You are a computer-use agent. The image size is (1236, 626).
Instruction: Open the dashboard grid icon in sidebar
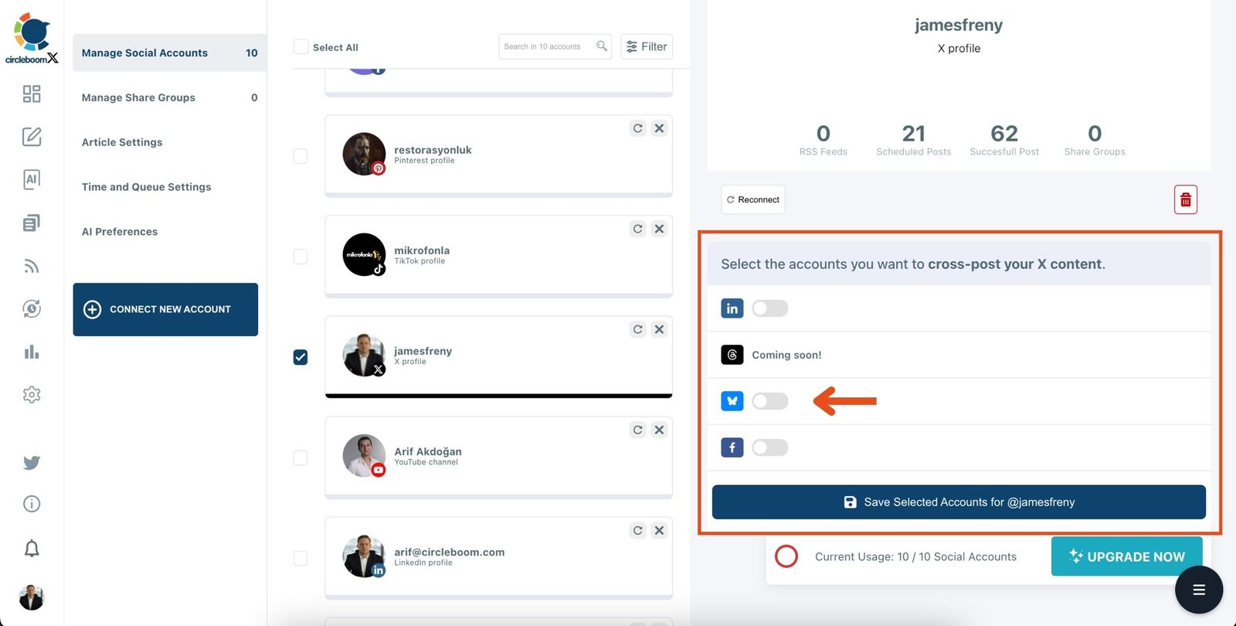[32, 94]
